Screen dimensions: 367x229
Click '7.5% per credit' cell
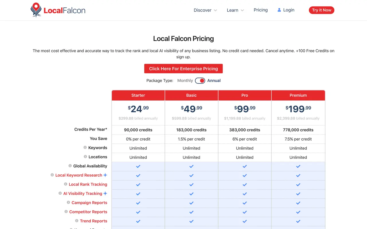298,139
